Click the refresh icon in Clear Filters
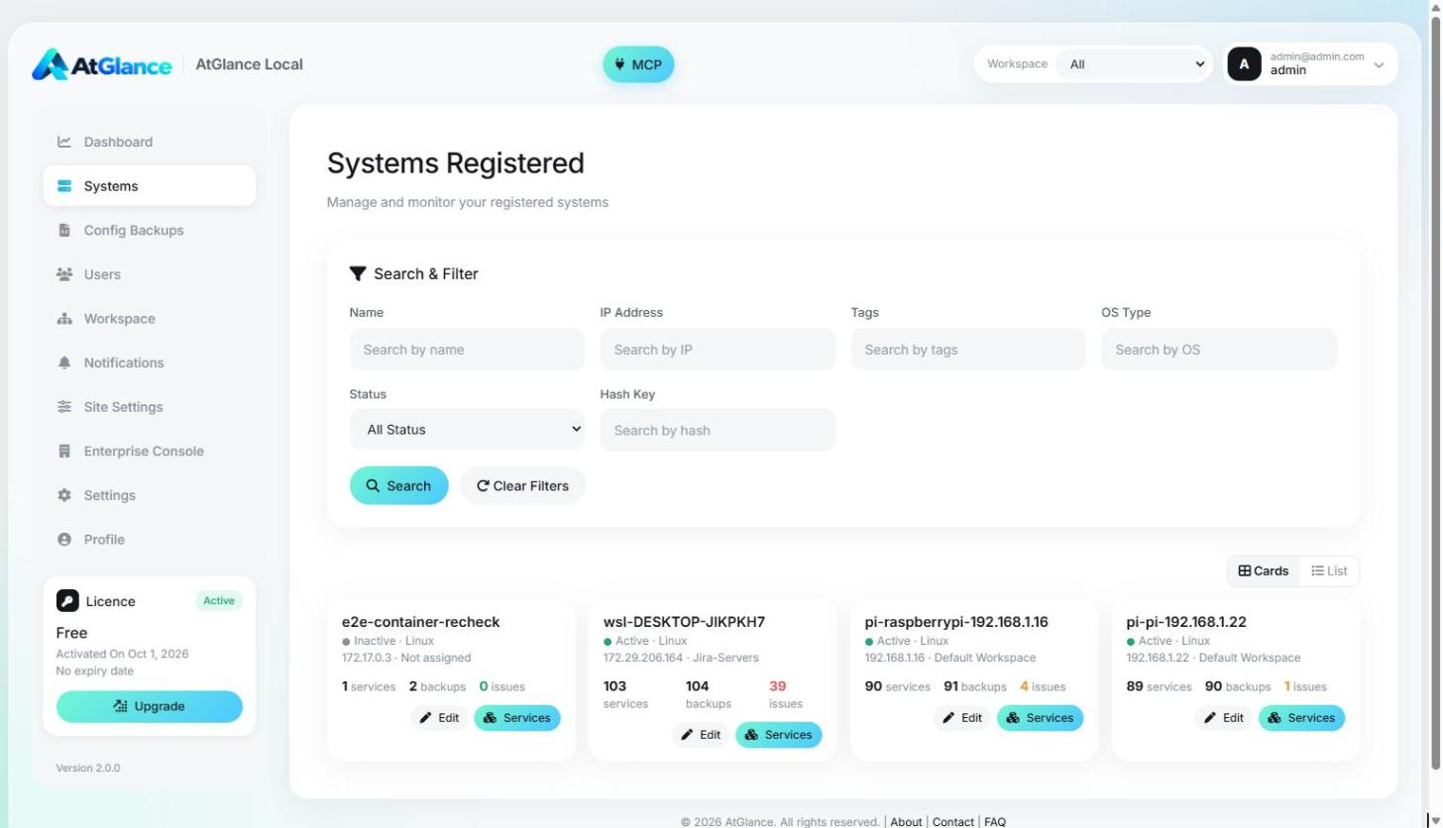1443x828 pixels. coord(483,486)
